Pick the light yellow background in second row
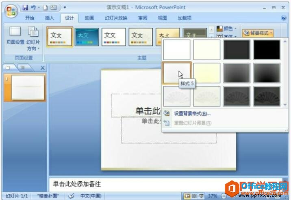The width and height of the screenshot is (291, 200). (207, 73)
